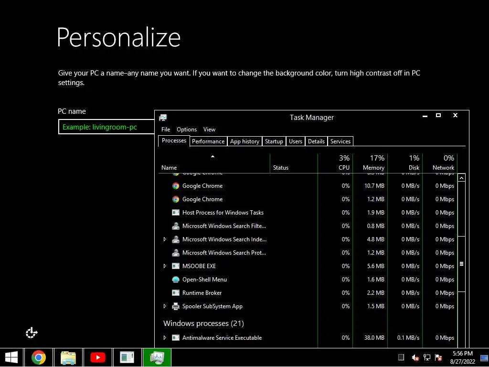Click the Task Manager taskbar button
Image resolution: width=489 pixels, height=367 pixels.
(x=157, y=357)
